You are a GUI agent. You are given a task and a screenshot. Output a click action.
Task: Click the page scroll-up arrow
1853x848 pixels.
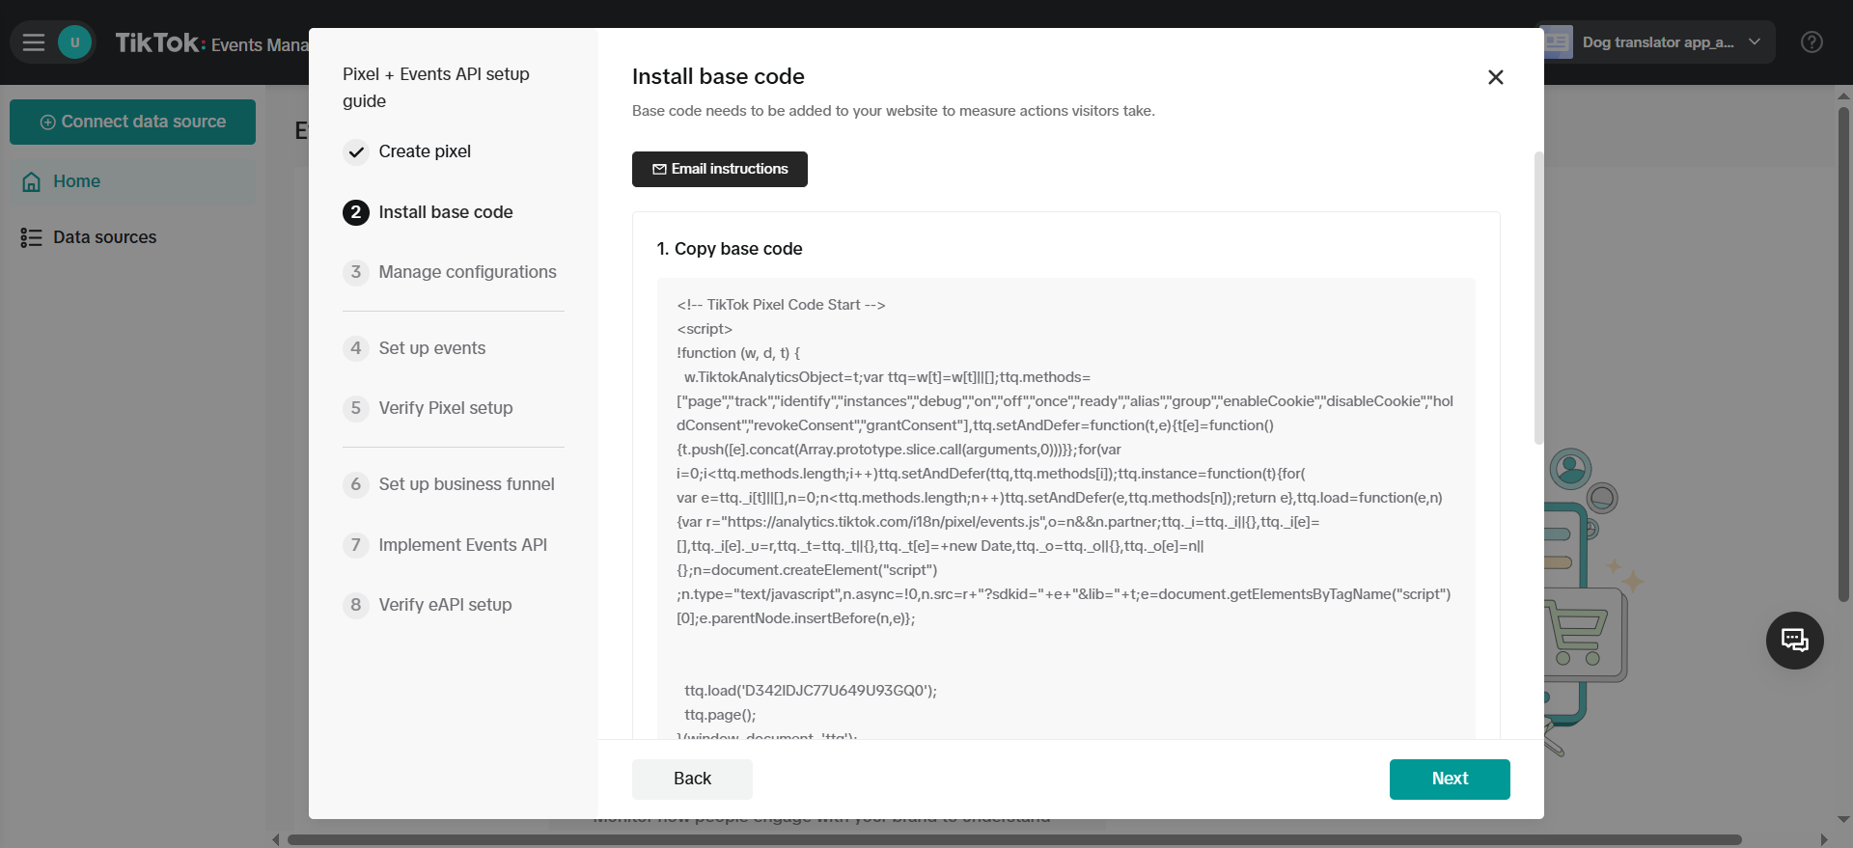coord(1843,96)
